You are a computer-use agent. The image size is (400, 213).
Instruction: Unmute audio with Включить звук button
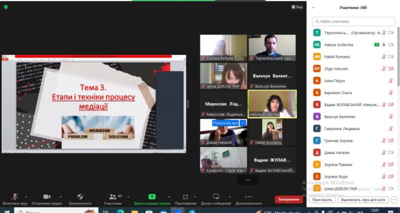[x=15, y=199]
